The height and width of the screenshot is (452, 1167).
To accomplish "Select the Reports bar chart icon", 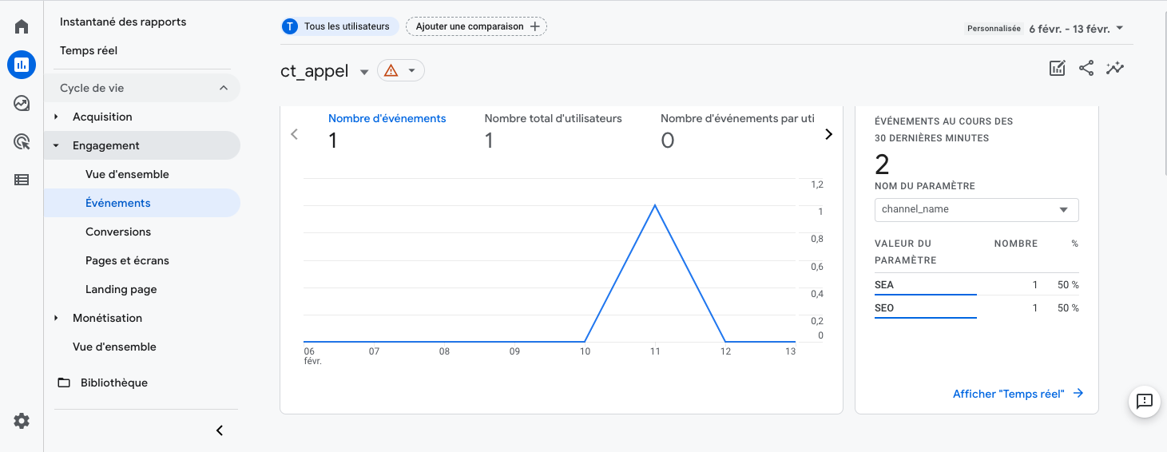I will click(22, 65).
